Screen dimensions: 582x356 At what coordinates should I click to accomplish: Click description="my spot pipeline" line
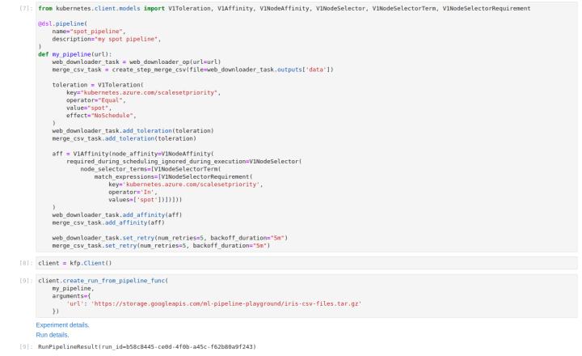106,39
